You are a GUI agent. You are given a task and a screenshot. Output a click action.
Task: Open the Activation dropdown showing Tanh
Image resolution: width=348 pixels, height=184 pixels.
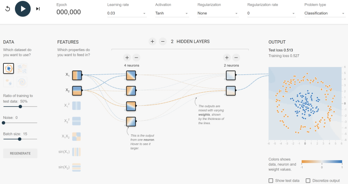[172, 13]
